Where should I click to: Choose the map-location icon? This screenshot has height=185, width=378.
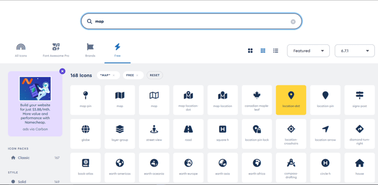pyautogui.click(x=223, y=100)
